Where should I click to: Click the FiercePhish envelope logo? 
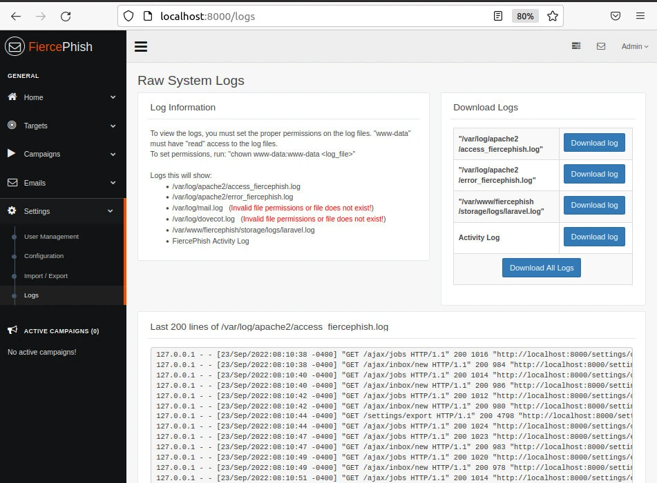pyautogui.click(x=15, y=47)
